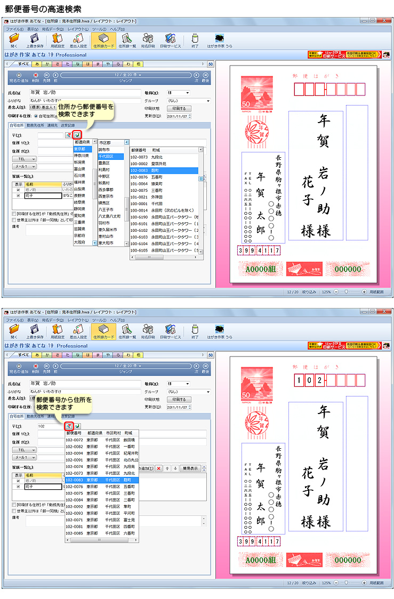Enable 世帯主以外は御一同様 checkbox in lower window

(x=14, y=510)
